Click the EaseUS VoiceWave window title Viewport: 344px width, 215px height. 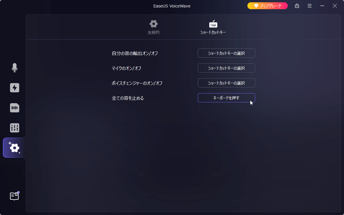(172, 6)
